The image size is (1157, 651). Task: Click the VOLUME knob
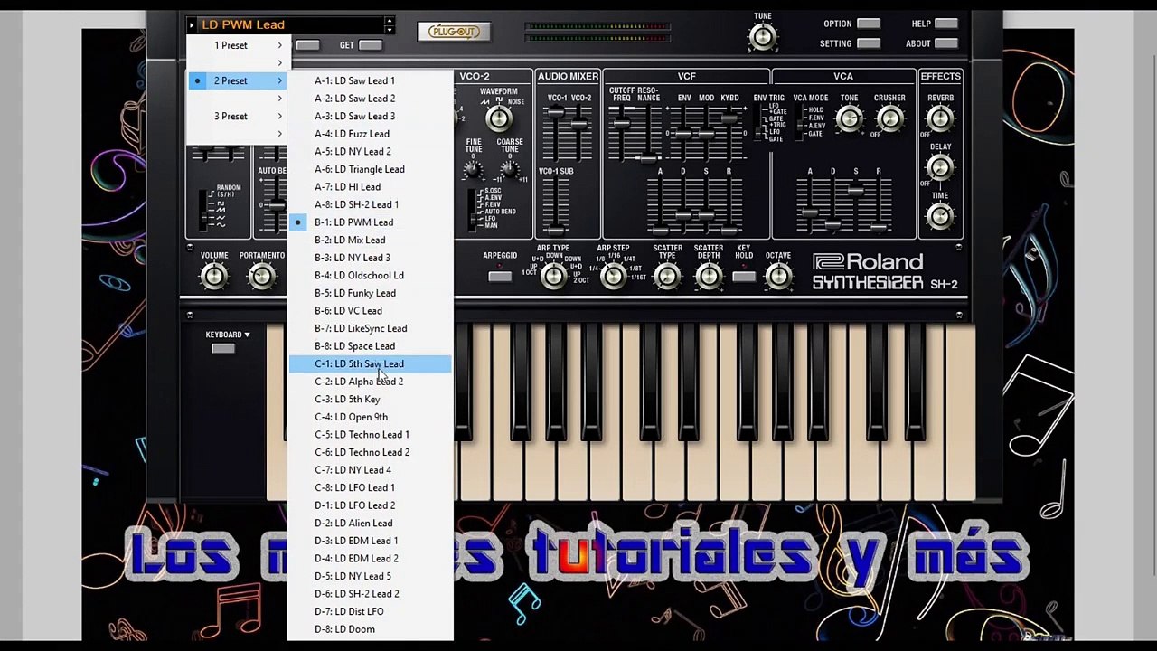click(x=214, y=277)
